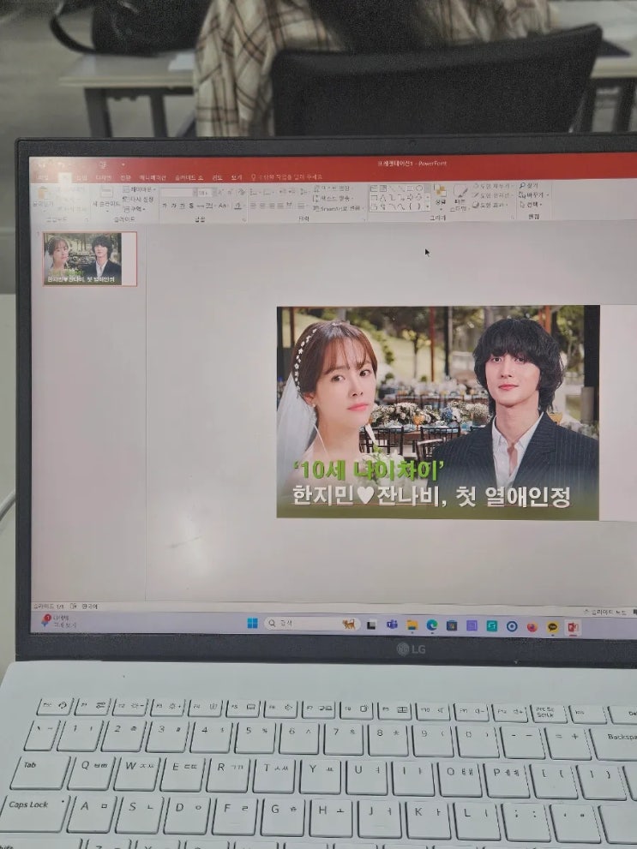Click the language (한국어) status indicator
Screen dimensions: 637x849
[89, 607]
